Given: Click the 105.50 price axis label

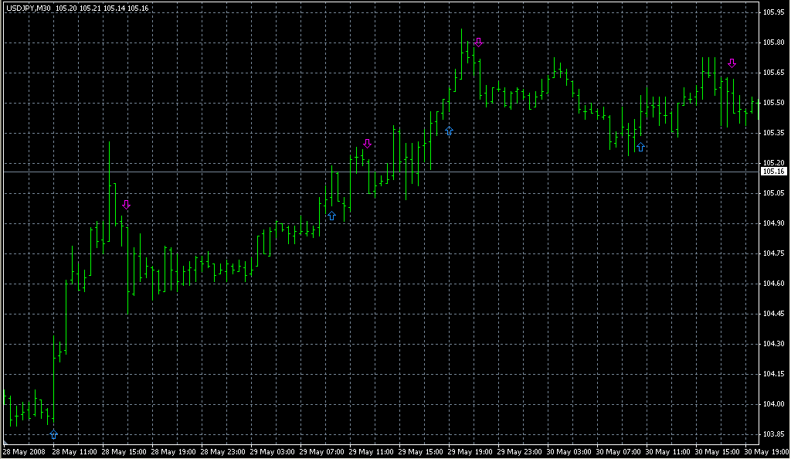Looking at the screenshot, I should click(773, 103).
